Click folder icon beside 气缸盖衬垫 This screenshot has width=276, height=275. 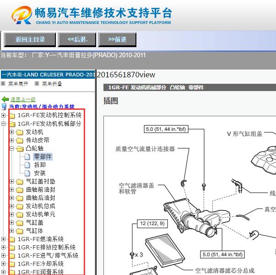(20, 182)
